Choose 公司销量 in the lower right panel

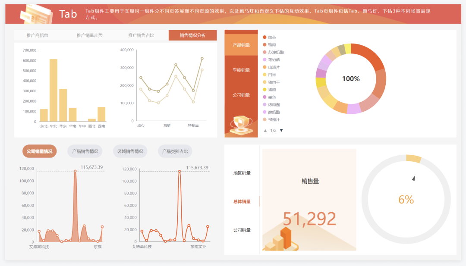242,230
